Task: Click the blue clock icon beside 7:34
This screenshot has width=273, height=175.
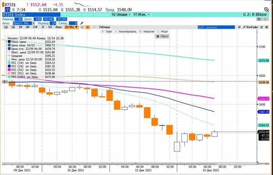Action: (7, 10)
